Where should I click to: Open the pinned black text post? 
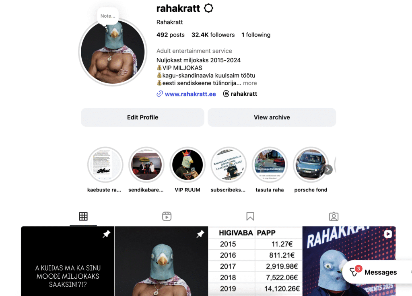[x=68, y=261]
